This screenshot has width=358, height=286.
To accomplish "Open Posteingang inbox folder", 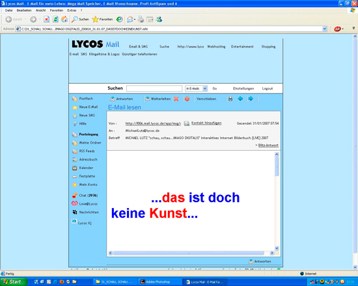I will (x=85, y=135).
